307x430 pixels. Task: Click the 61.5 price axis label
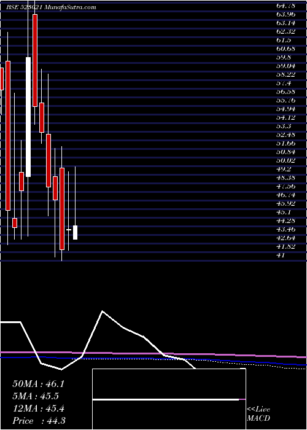point(284,40)
